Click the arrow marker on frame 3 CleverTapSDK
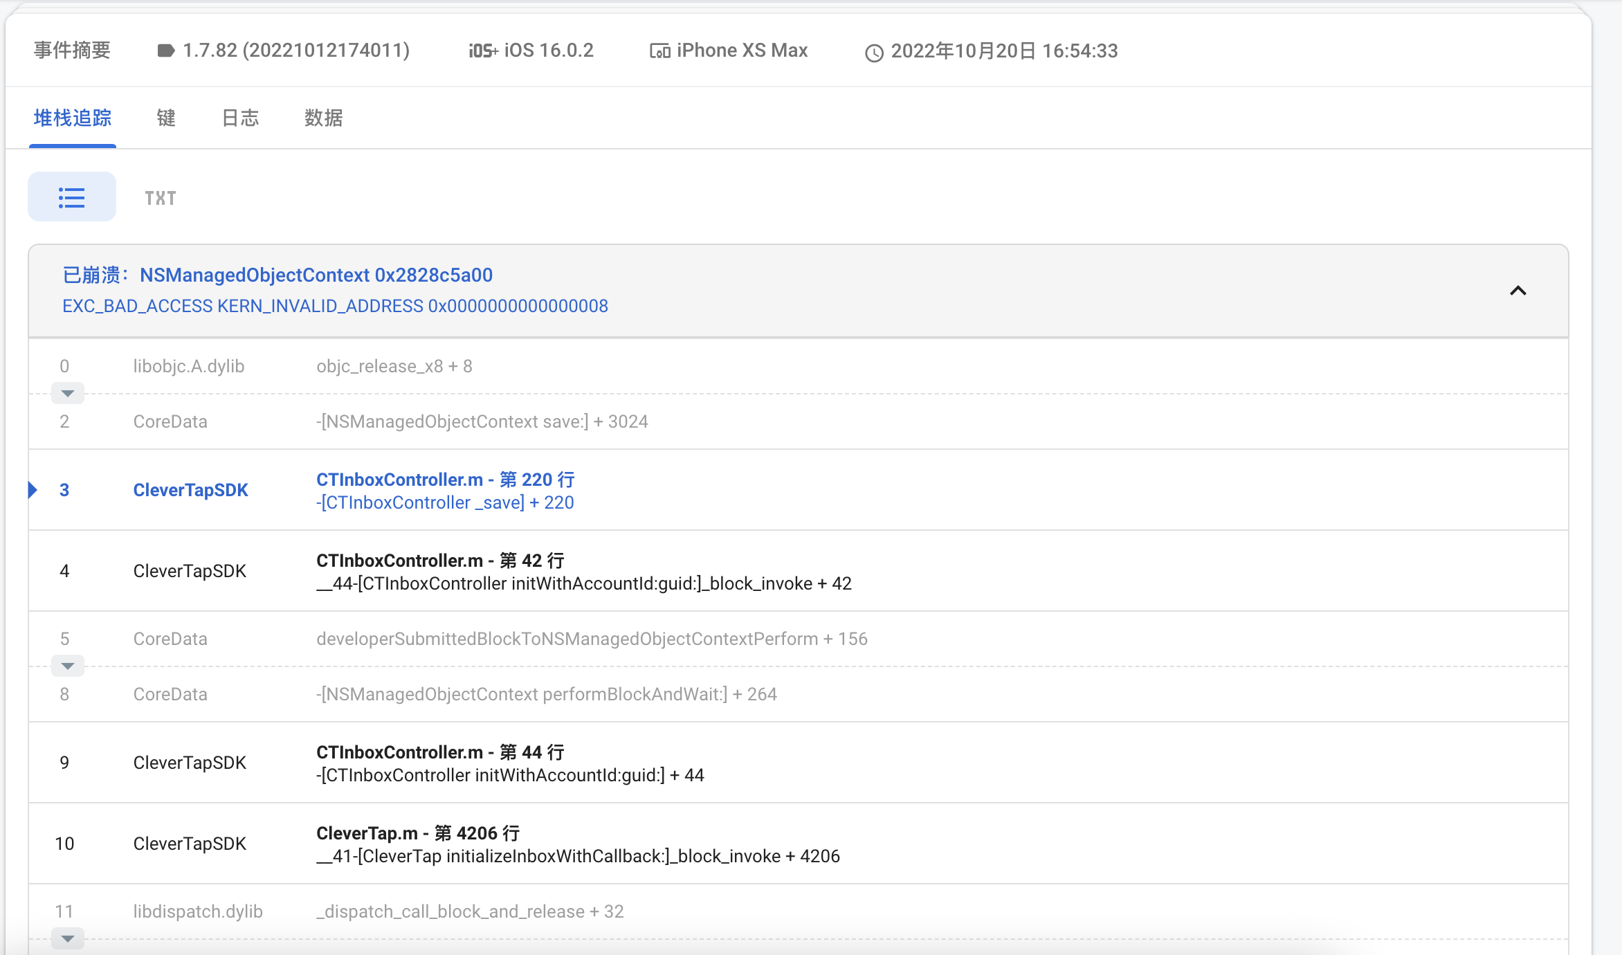1622x955 pixels. (31, 490)
